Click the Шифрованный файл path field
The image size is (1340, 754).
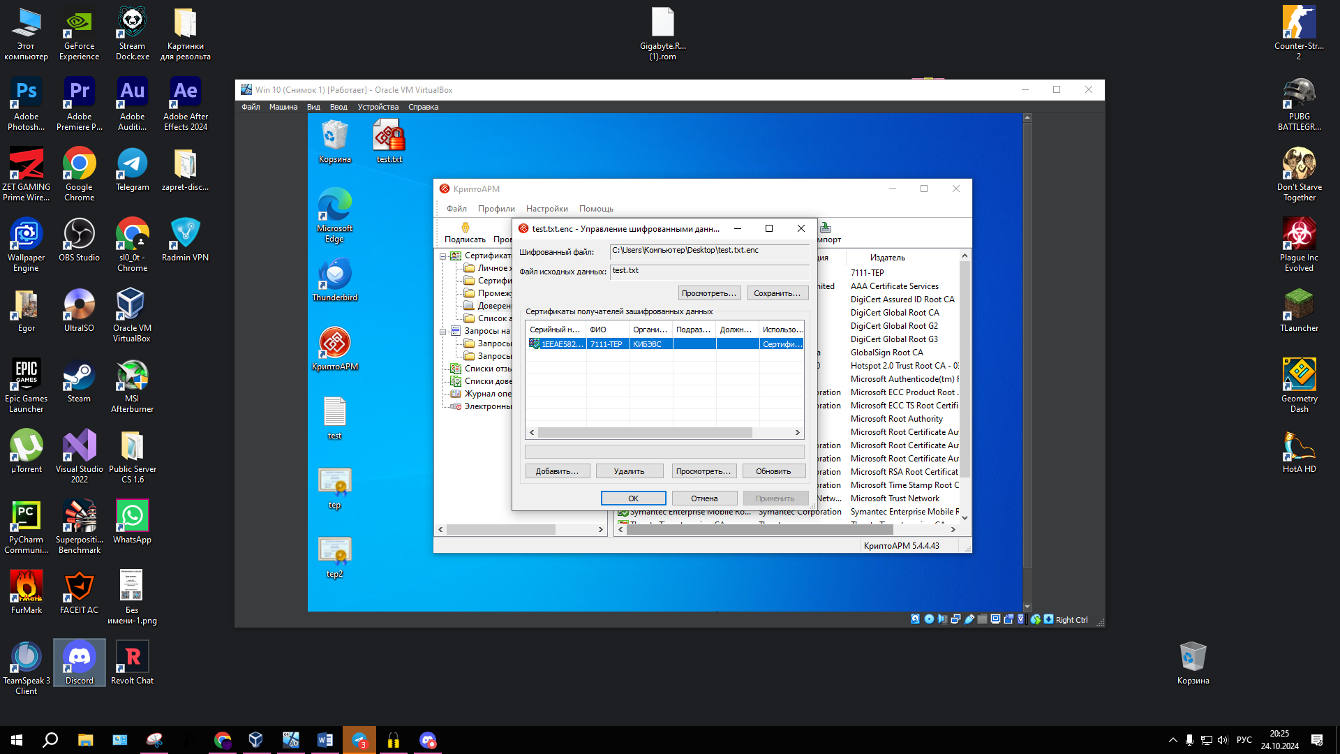pos(709,251)
